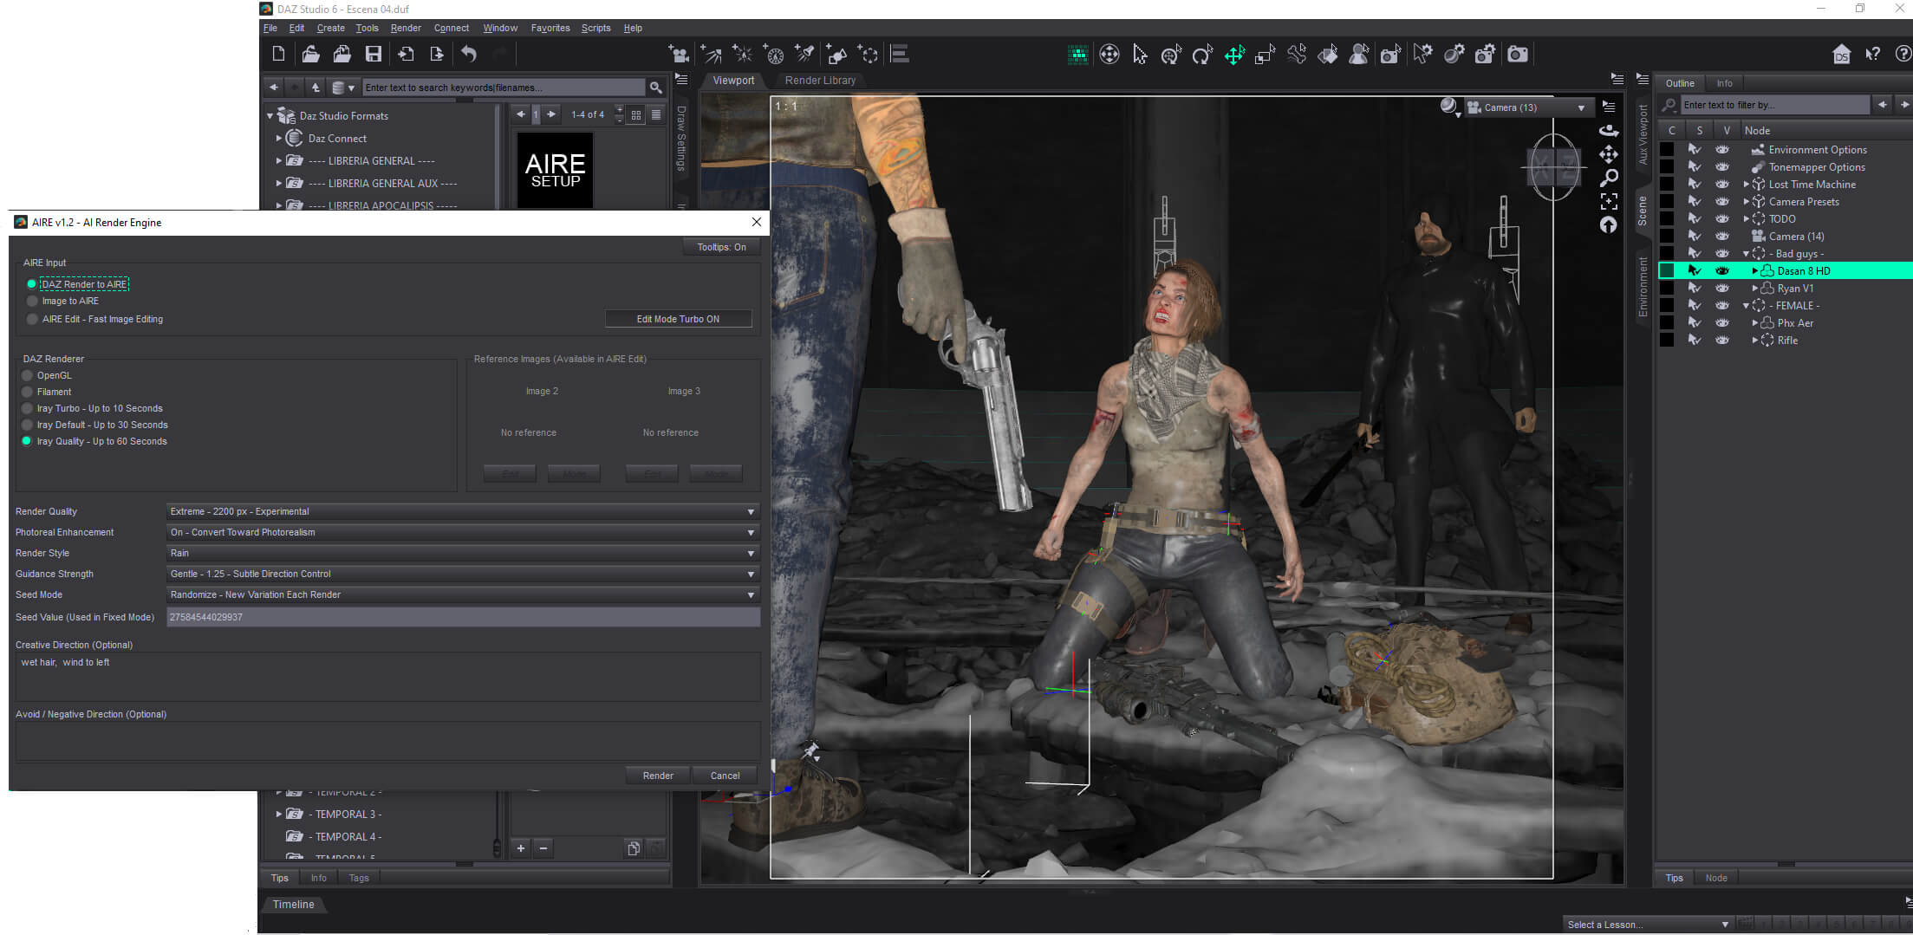Click the New Scene file icon
1913x935 pixels.
pos(278,54)
